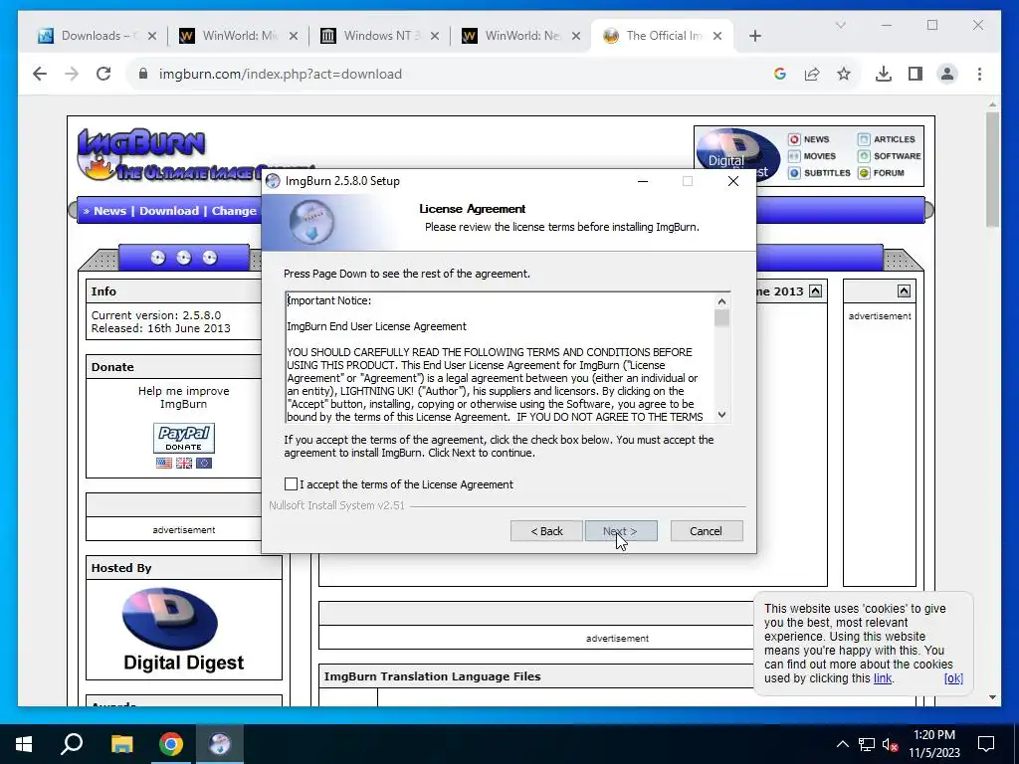Click the PayPal Donate button
The image size is (1019, 764).
(184, 438)
